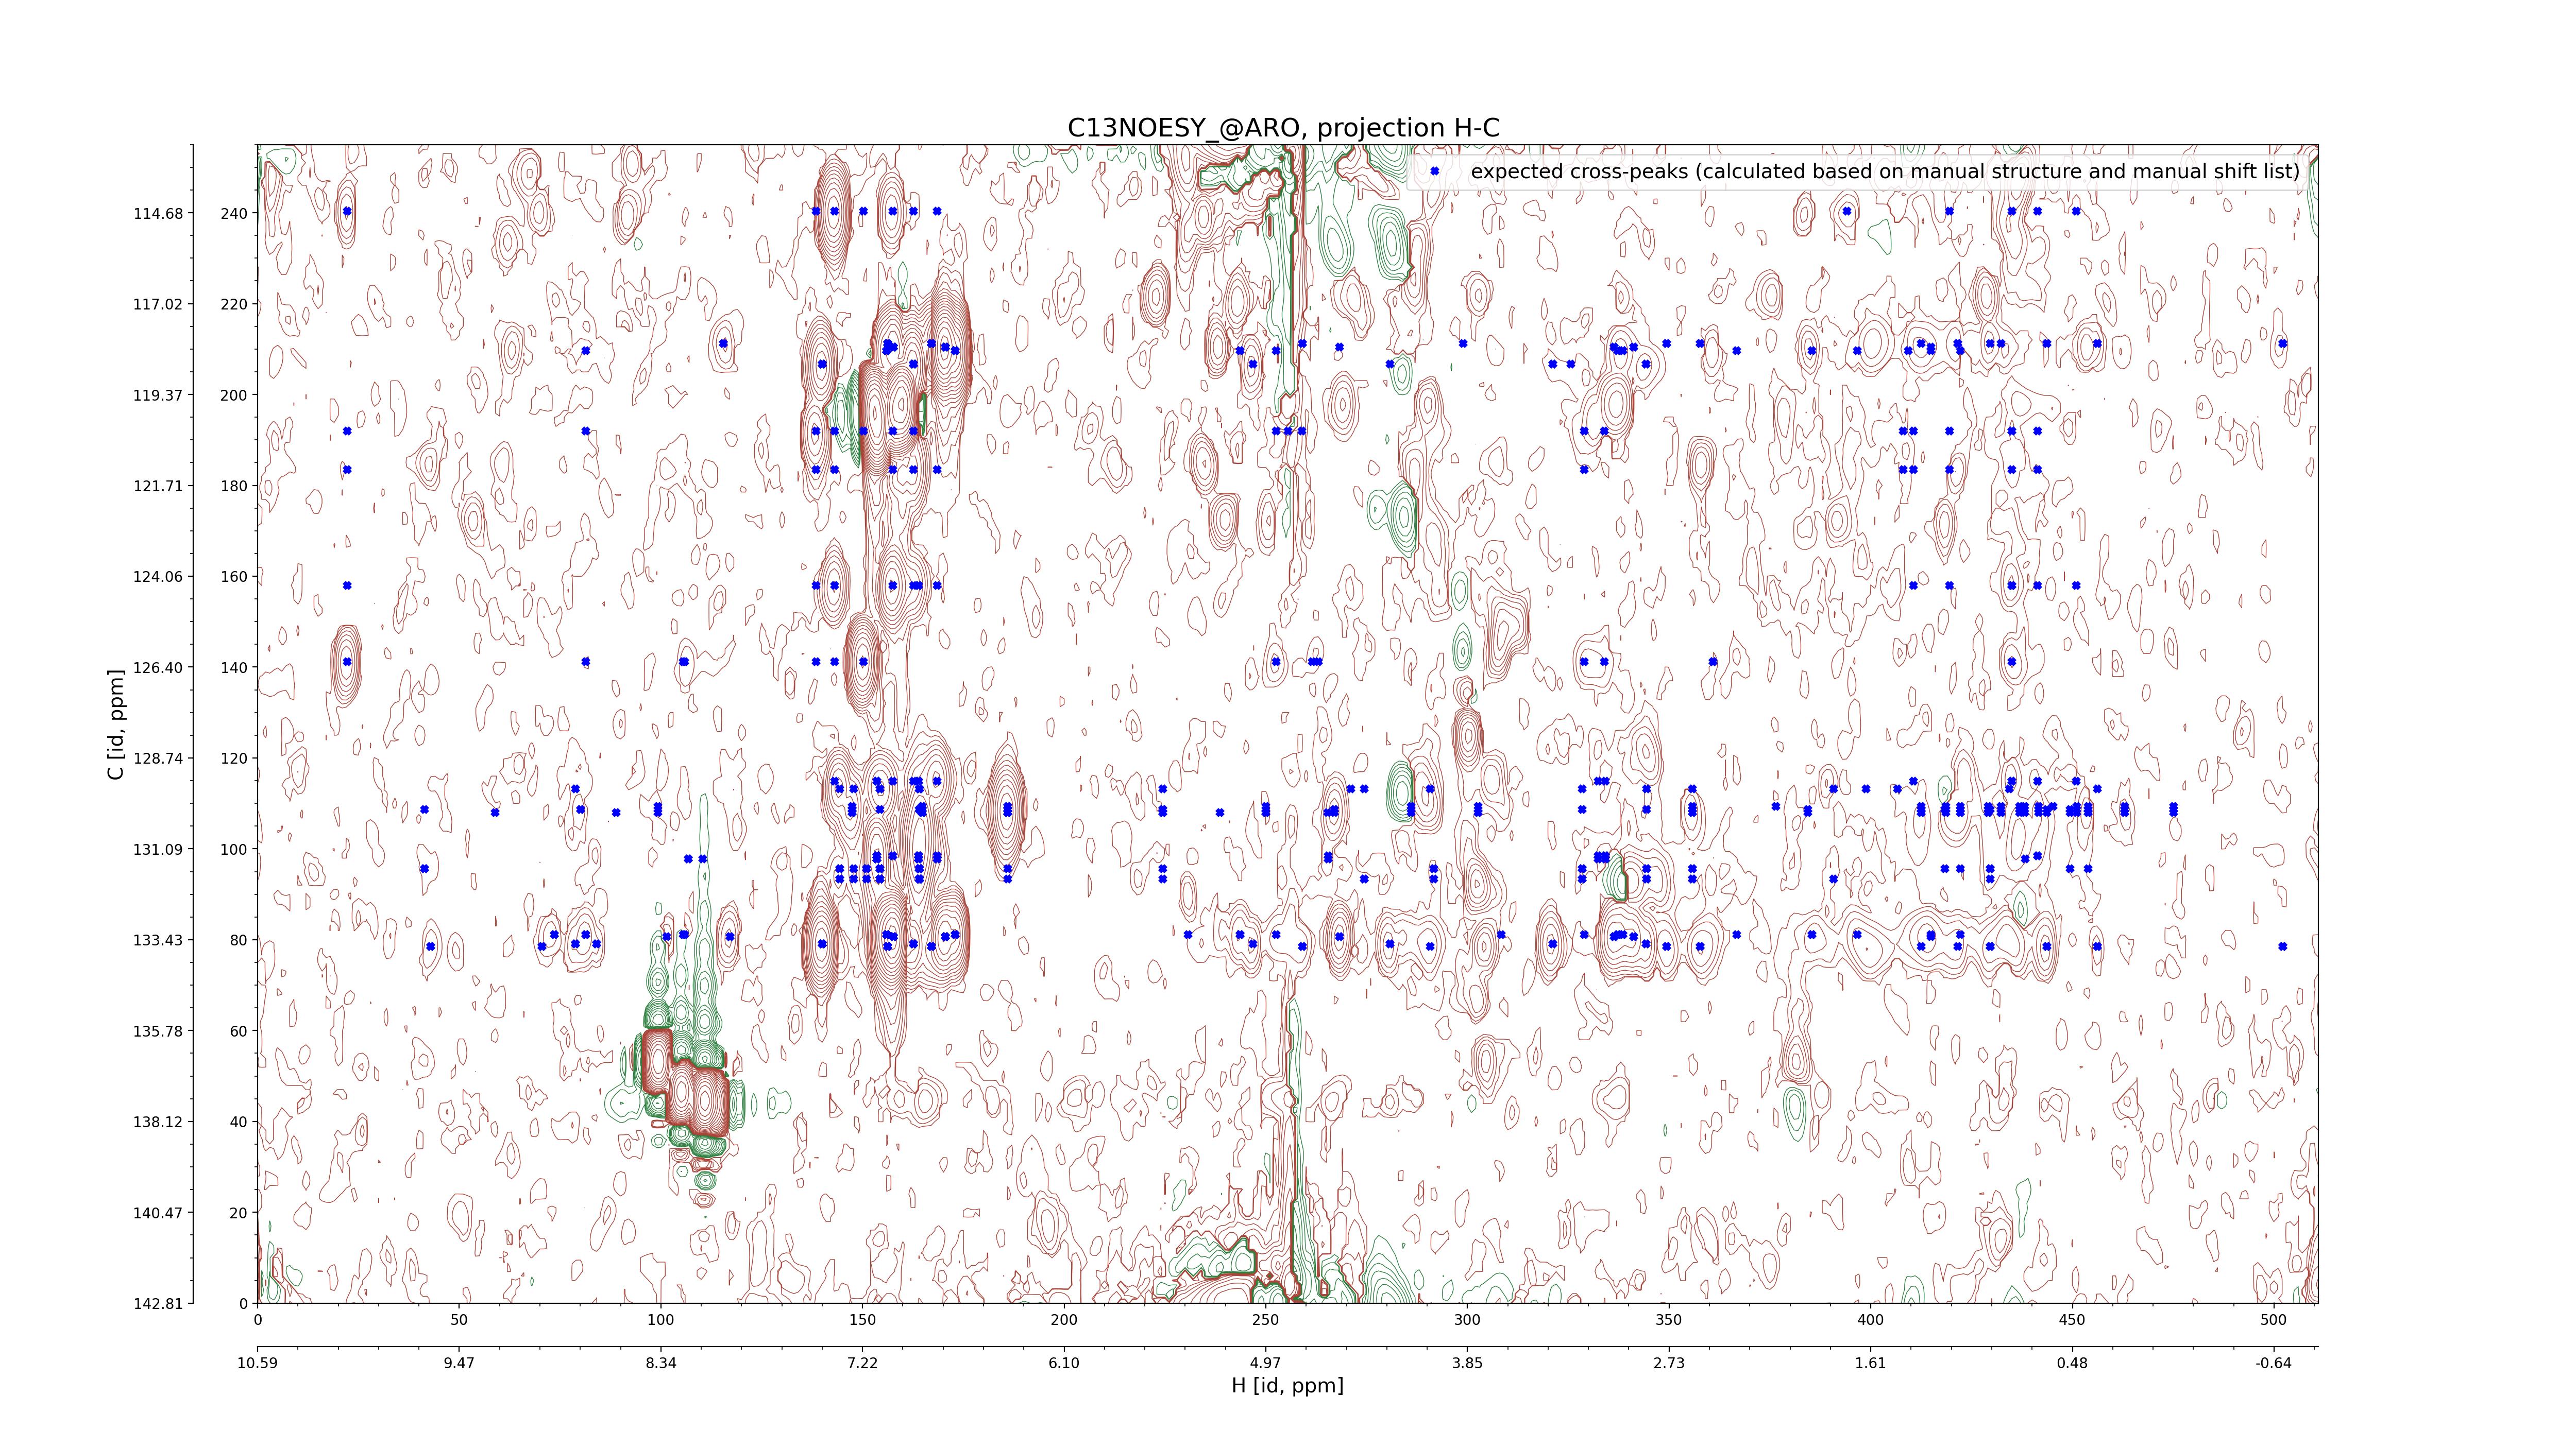Viewport: 2576px width, 1448px height.
Task: Click the H-axis id tick 450
Action: (x=2072, y=1320)
